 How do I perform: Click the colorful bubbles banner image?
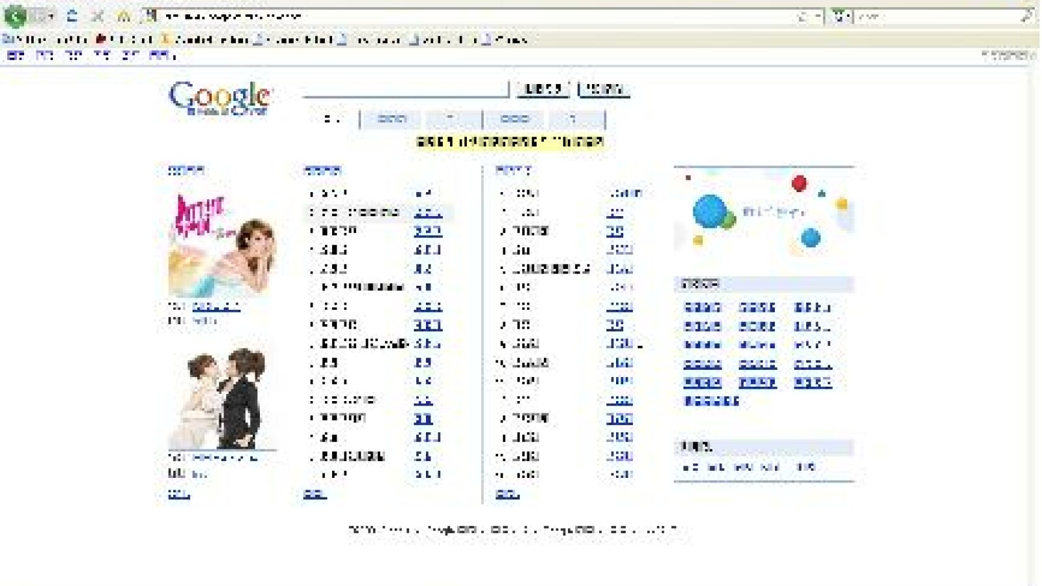coord(763,212)
